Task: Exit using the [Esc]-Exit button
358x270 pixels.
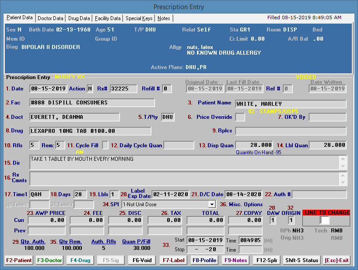Action: click(x=337, y=260)
